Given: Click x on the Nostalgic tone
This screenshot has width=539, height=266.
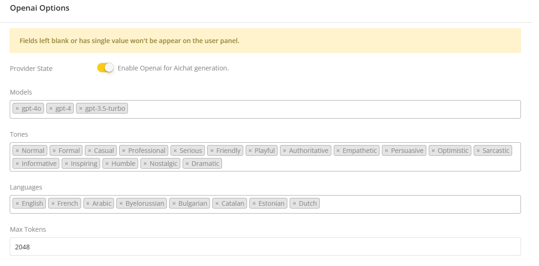Looking at the screenshot, I should (x=145, y=164).
